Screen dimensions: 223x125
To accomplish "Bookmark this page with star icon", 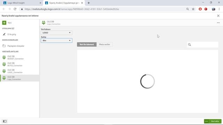I will (x=193, y=9).
